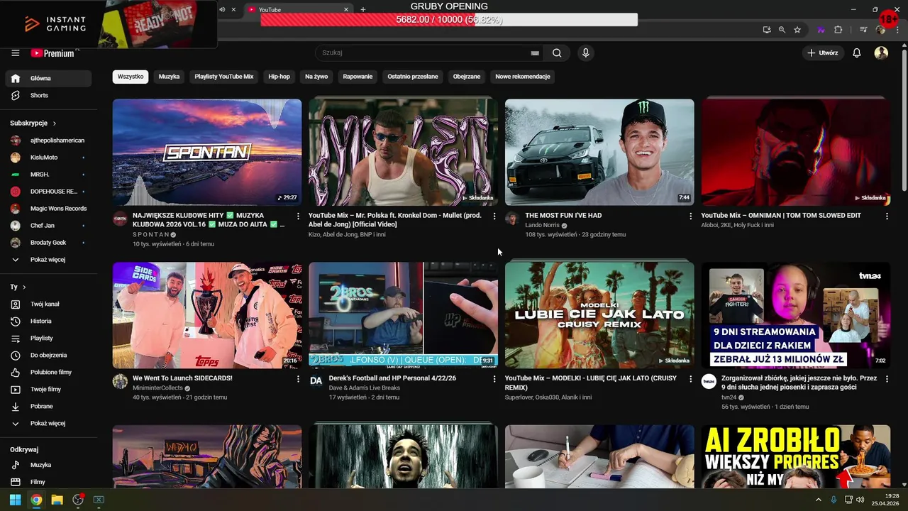Open Chrome extensions puzzle icon

tap(838, 30)
